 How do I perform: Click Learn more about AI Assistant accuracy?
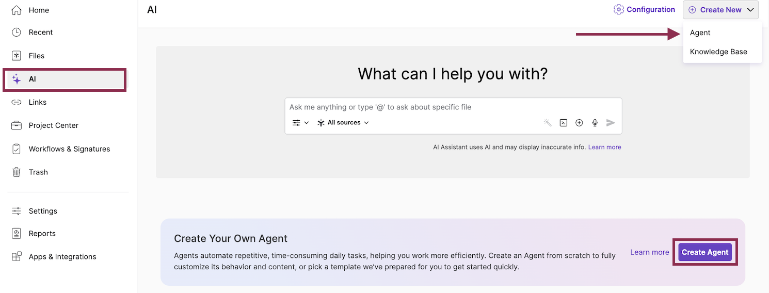(604, 147)
